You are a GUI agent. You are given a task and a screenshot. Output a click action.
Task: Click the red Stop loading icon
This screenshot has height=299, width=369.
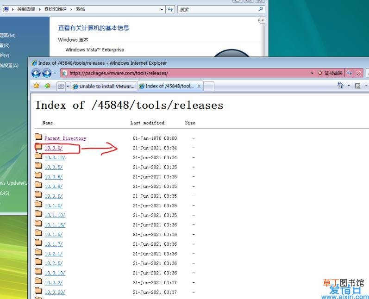click(x=358, y=73)
